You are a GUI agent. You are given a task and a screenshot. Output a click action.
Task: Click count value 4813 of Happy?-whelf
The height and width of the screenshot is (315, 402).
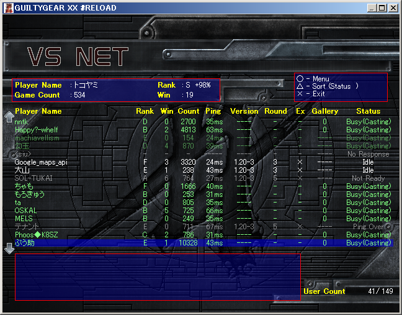tap(188, 130)
